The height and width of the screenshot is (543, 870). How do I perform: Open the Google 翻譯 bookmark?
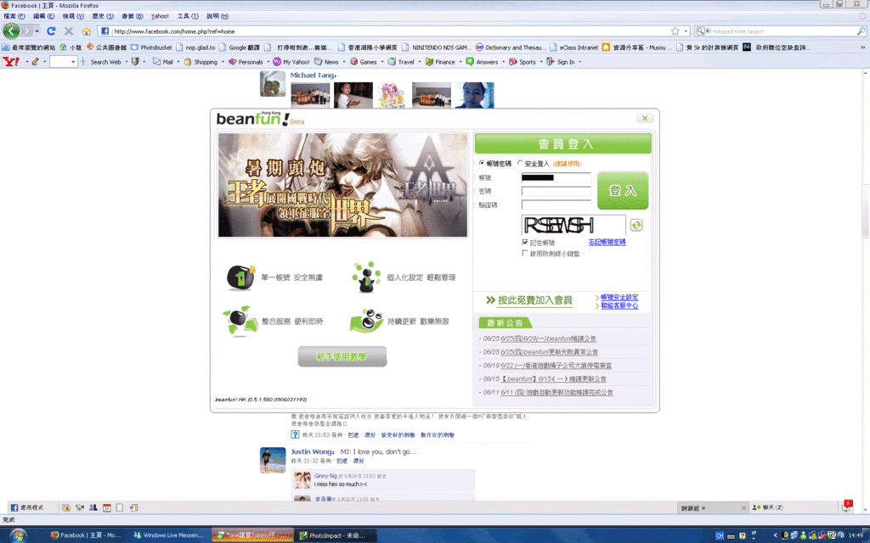(x=239, y=48)
